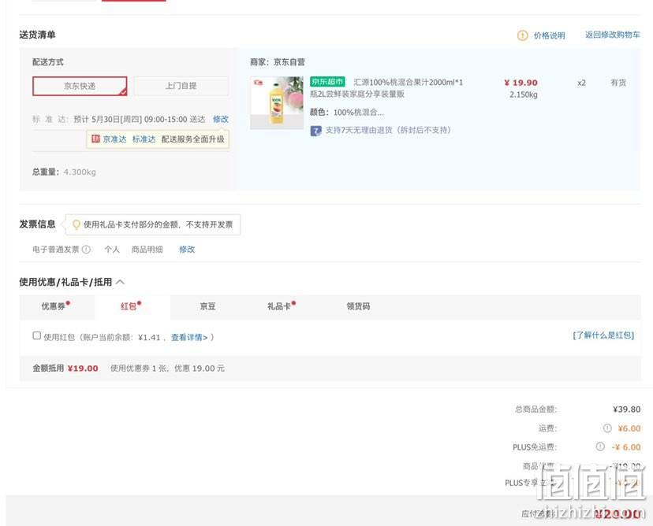The width and height of the screenshot is (653, 526).
Task: Click the invoice tip lightbulb icon
Action: coord(76,224)
